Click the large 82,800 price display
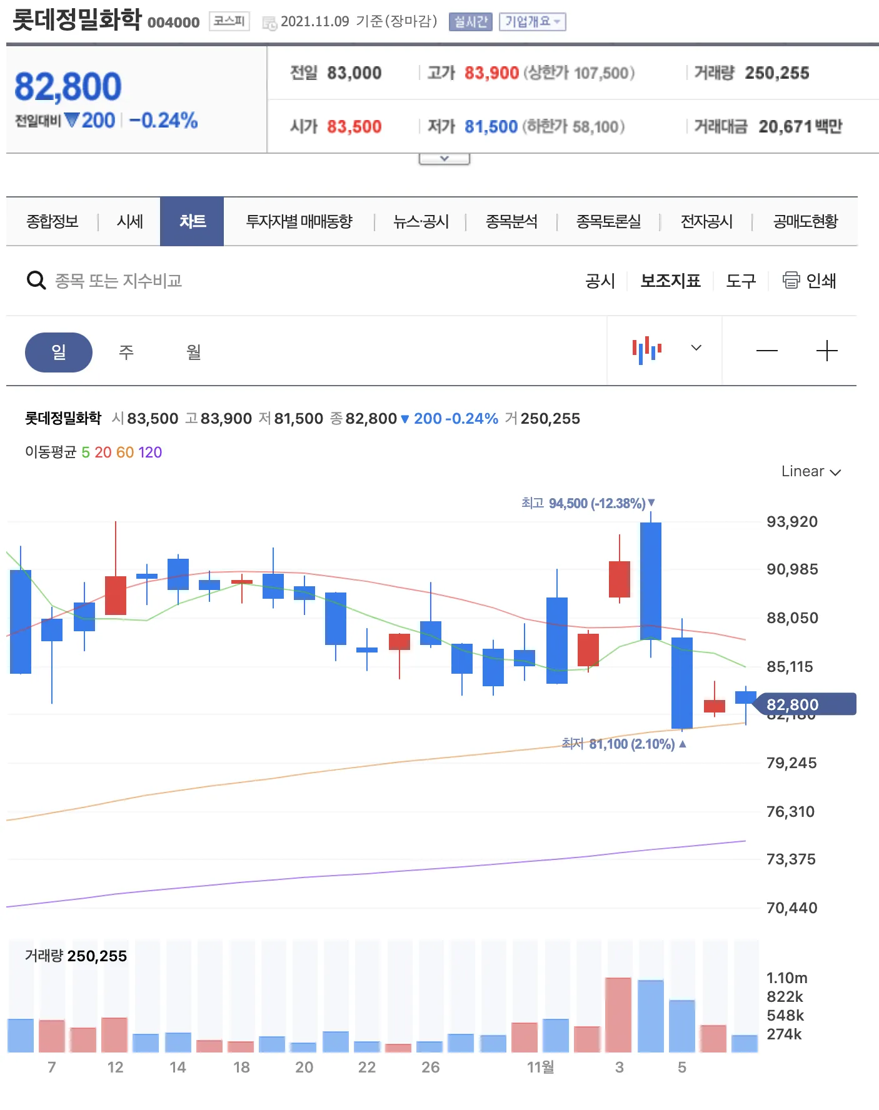 (x=68, y=86)
